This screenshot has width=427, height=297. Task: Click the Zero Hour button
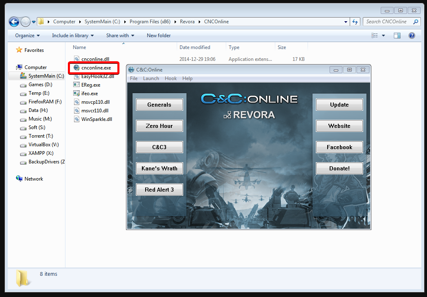click(x=160, y=126)
